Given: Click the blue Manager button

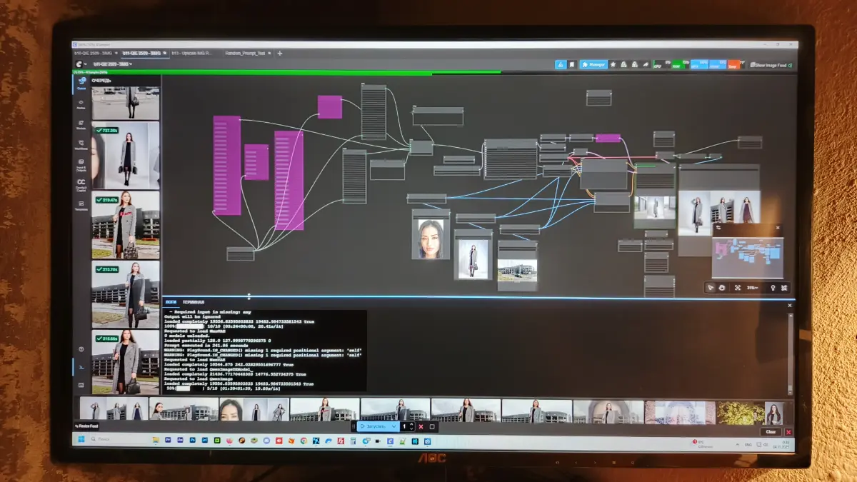Looking at the screenshot, I should point(593,64).
